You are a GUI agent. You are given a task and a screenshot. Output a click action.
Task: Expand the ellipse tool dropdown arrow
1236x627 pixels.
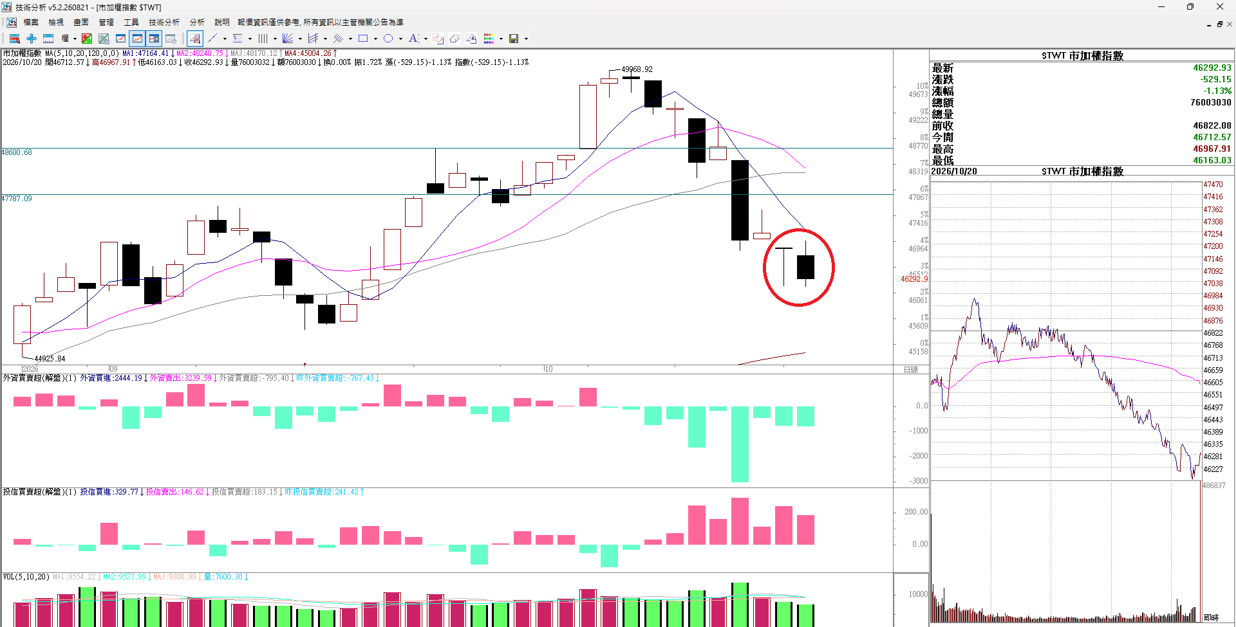tap(400, 39)
